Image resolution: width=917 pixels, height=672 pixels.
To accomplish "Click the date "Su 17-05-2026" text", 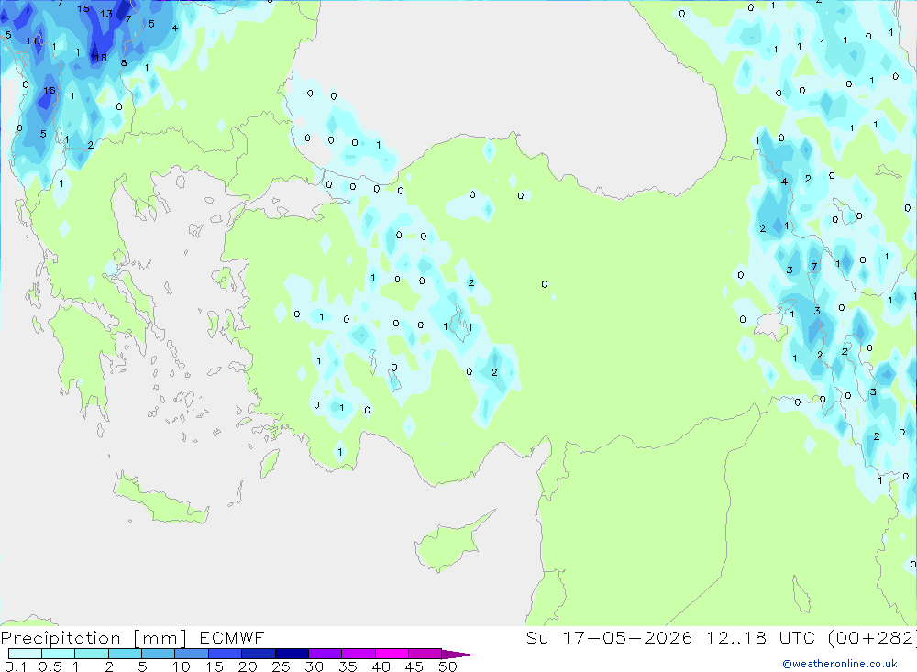I will [x=609, y=637].
